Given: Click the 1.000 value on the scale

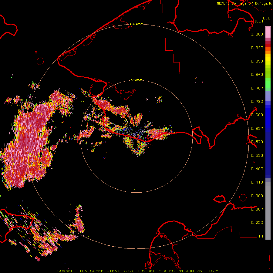Looking at the screenshot, I should (x=257, y=34).
